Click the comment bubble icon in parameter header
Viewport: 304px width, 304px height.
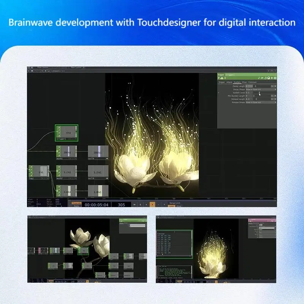[262, 78]
